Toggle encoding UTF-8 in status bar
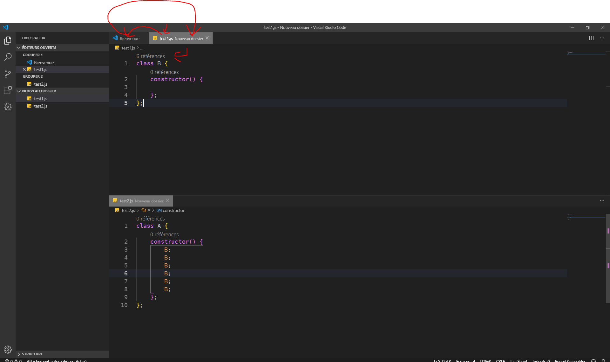 click(x=485, y=361)
